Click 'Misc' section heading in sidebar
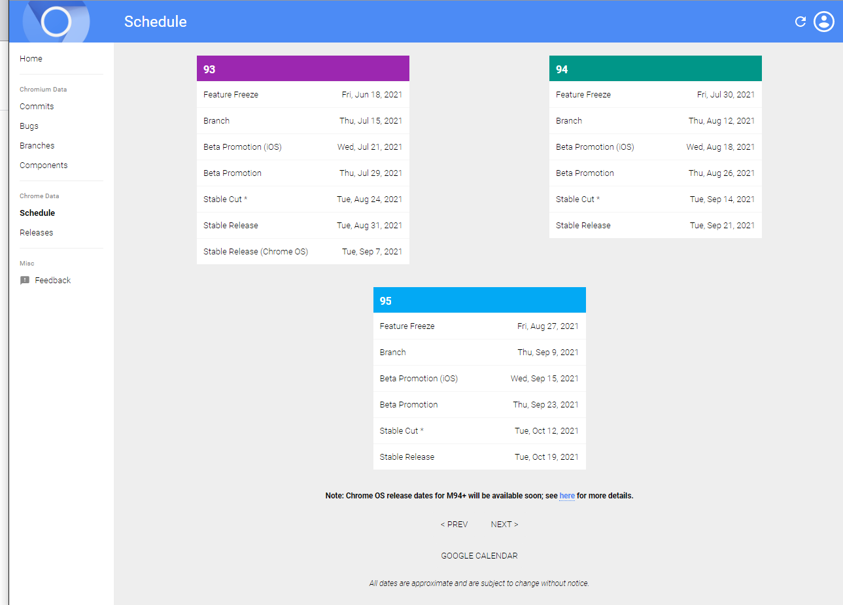Screen dimensions: 843x605 [27, 264]
